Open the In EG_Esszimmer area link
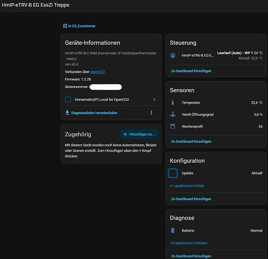 [79, 26]
